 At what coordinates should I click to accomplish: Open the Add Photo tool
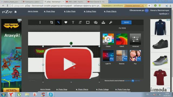[95, 22]
